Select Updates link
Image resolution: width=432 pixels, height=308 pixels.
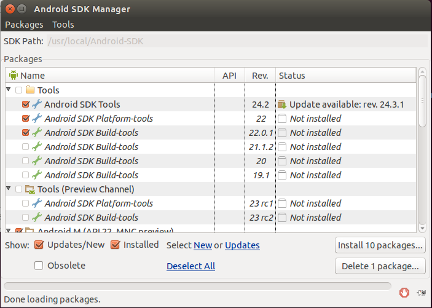point(242,245)
